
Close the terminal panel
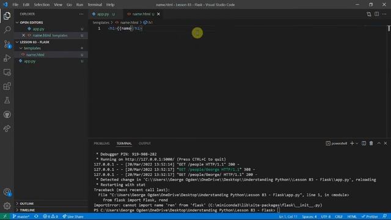pyautogui.click(x=386, y=144)
